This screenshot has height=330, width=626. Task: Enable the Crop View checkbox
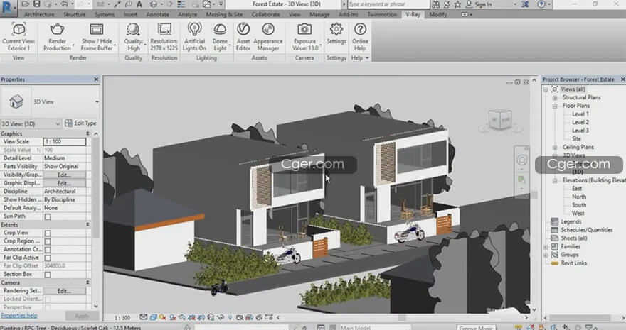point(48,233)
